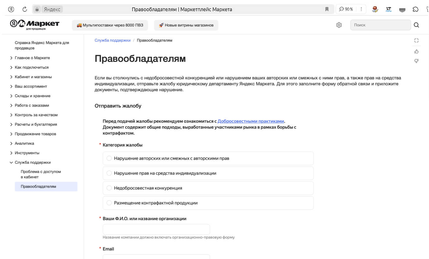
Task: Reload the page with the refresh icon
Action: (25, 9)
